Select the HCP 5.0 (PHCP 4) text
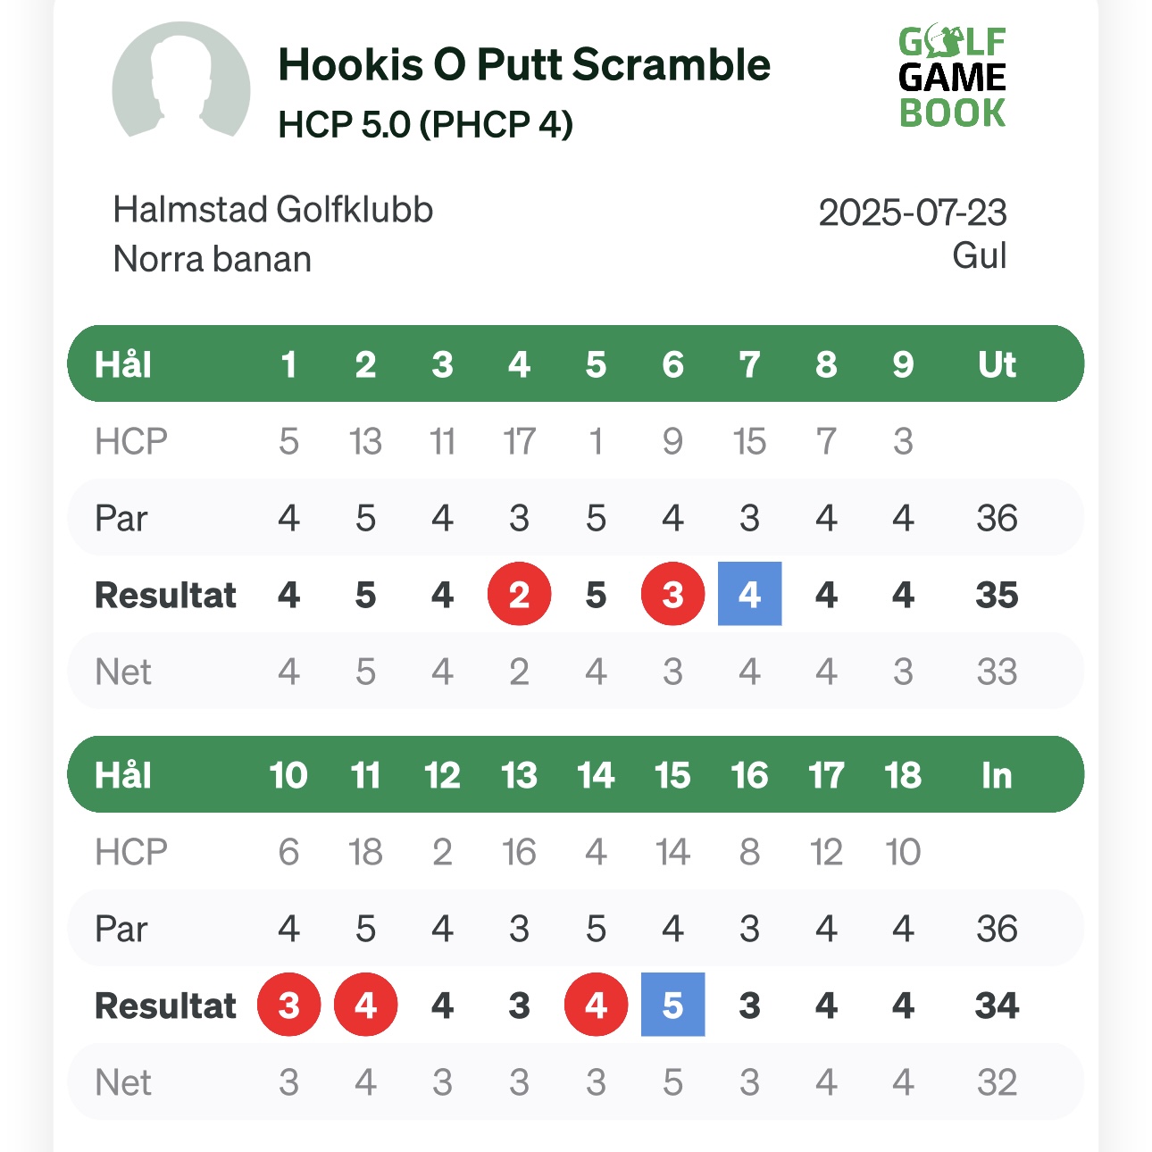Image resolution: width=1152 pixels, height=1152 pixels. tap(425, 124)
